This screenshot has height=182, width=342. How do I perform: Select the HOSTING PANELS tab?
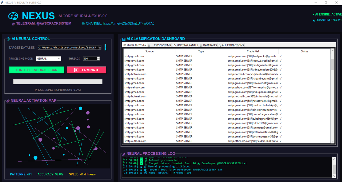click(185, 45)
